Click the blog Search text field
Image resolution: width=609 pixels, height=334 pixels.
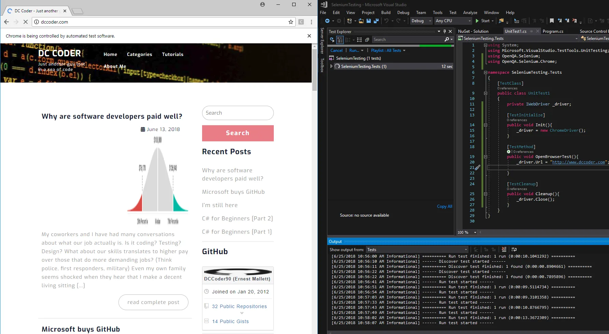point(238,113)
